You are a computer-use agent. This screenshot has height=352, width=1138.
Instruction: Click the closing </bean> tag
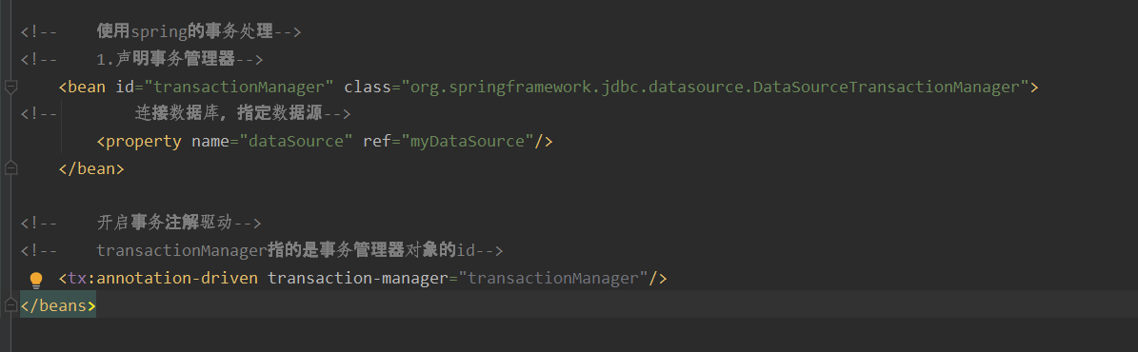[91, 168]
